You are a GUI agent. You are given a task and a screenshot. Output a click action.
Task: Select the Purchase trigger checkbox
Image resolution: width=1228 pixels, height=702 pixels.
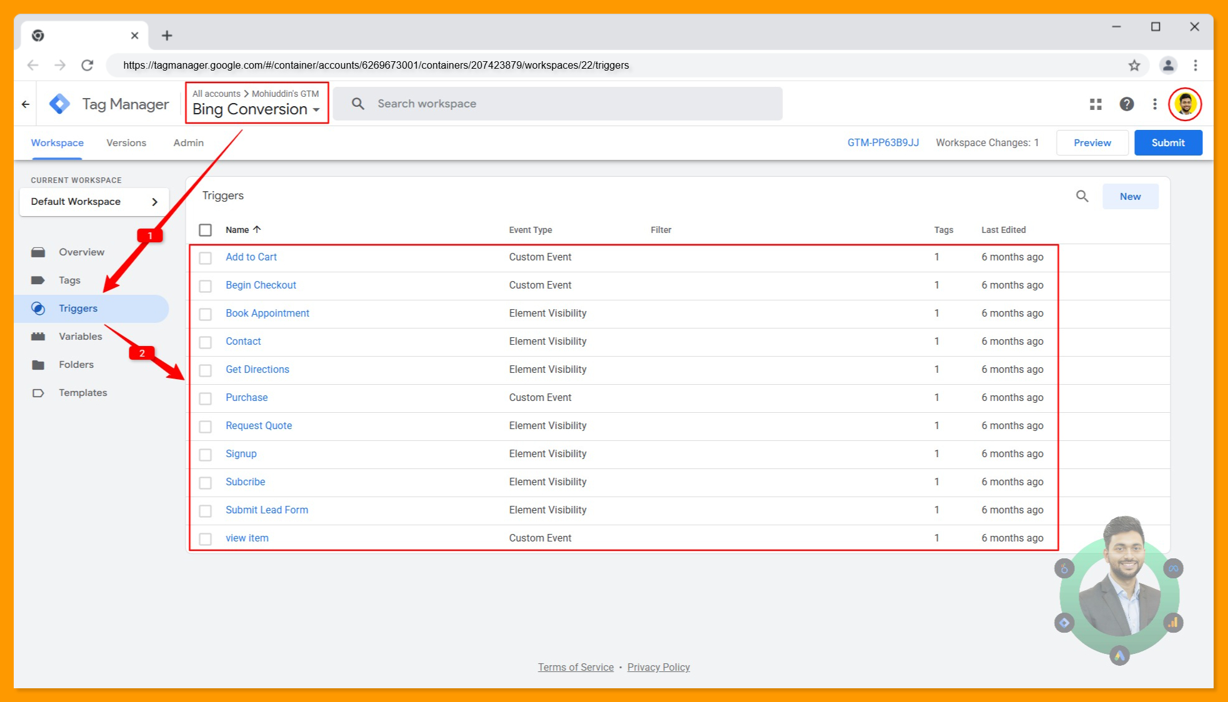click(206, 398)
